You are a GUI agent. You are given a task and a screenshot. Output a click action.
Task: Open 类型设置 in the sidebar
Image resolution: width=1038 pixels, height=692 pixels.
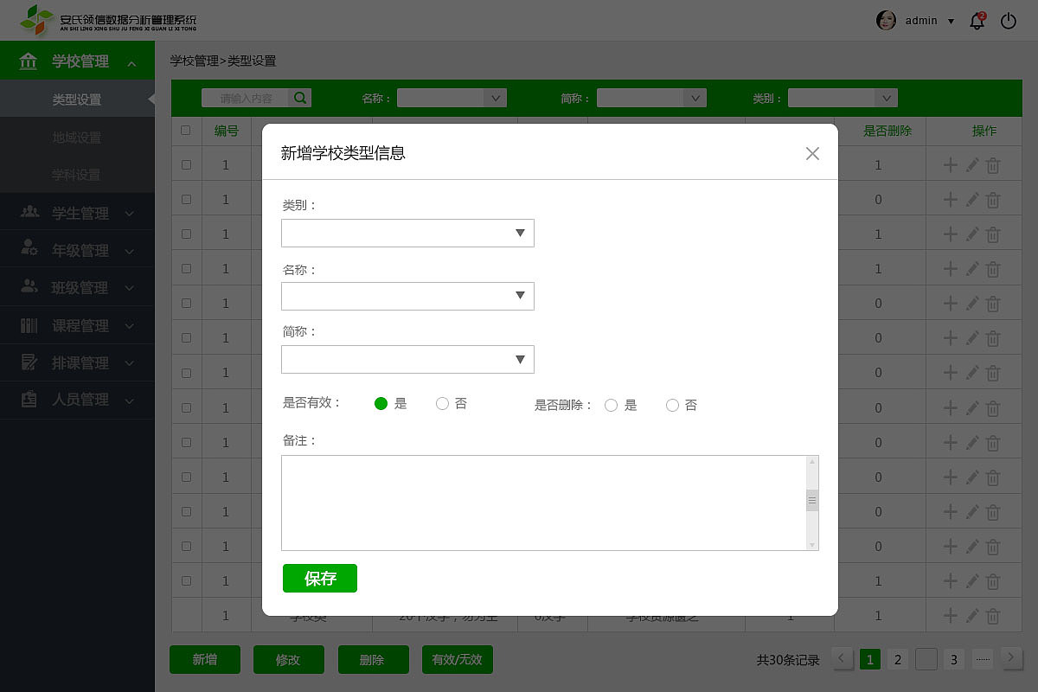[77, 99]
